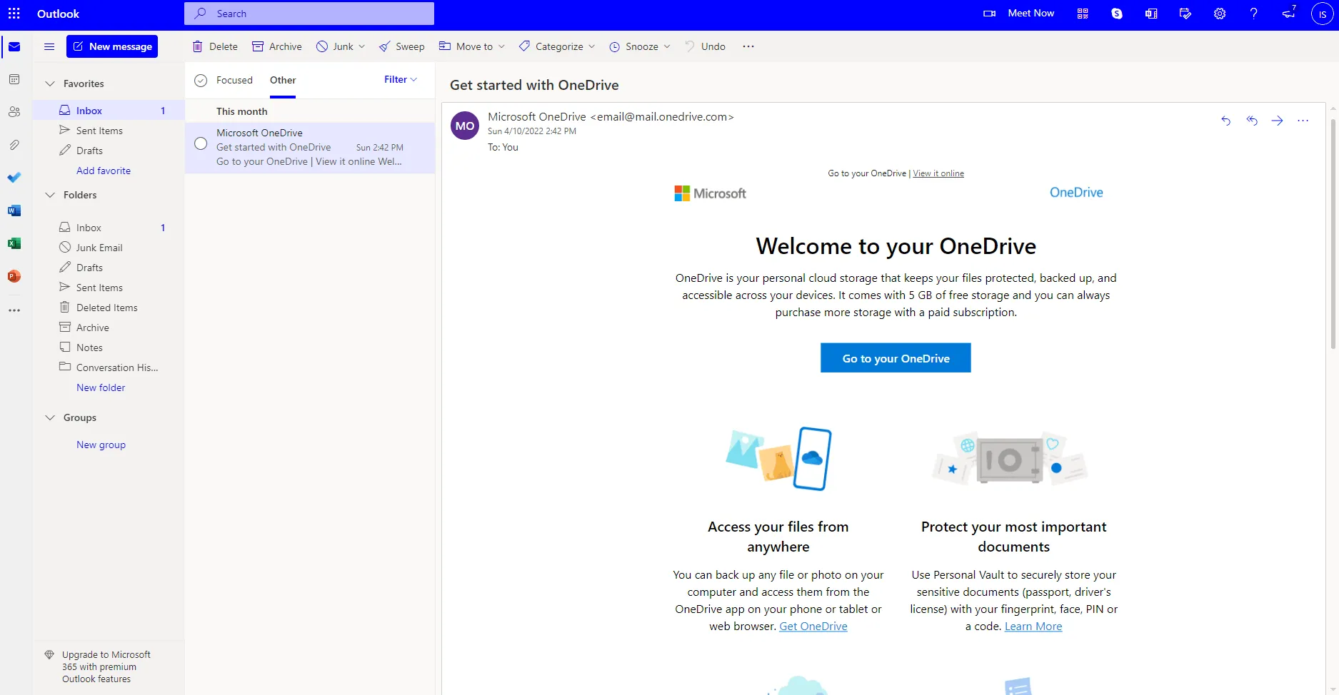Open the Outlook icon in header

point(1151,14)
